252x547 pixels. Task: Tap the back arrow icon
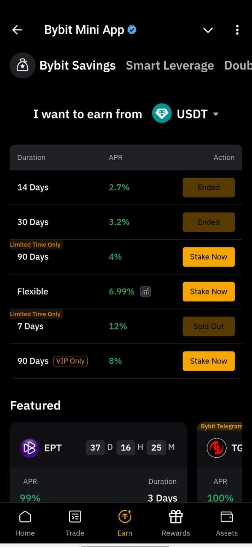[x=17, y=29]
